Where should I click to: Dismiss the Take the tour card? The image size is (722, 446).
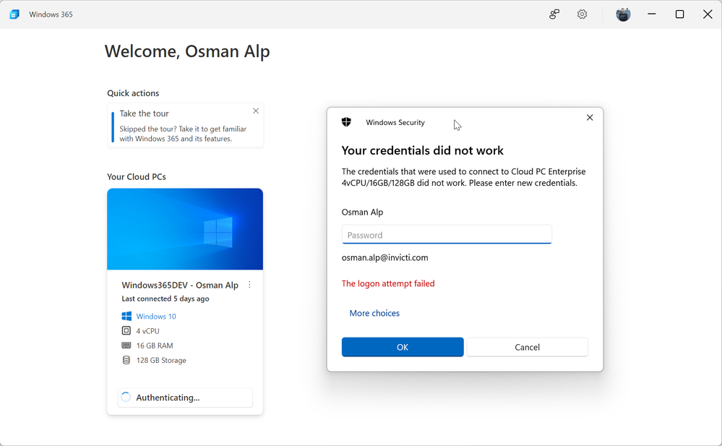pos(256,111)
